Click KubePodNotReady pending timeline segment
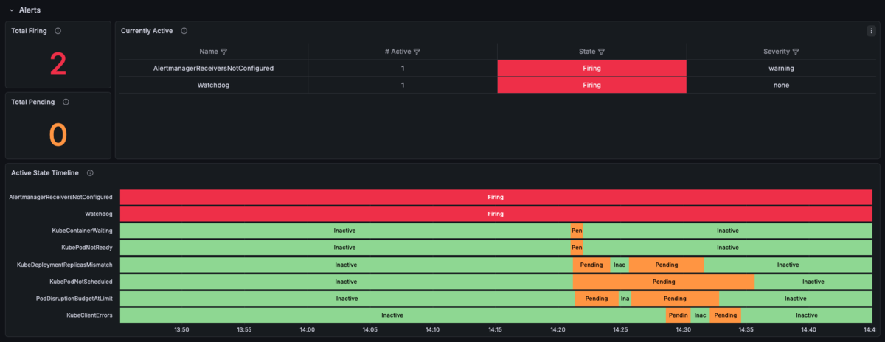This screenshot has height=342, width=885. 577,248
